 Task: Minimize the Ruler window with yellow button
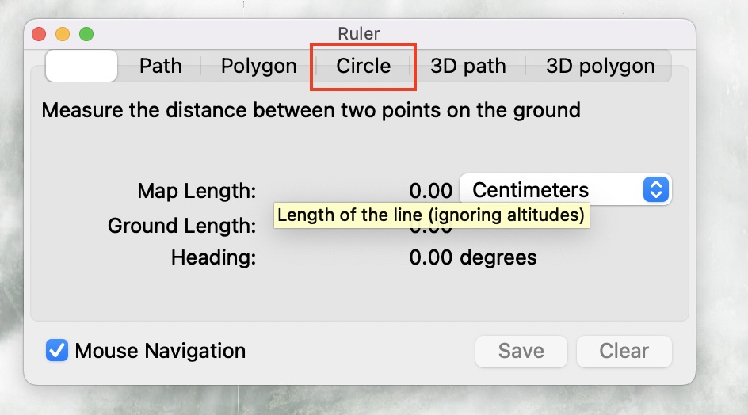63,34
